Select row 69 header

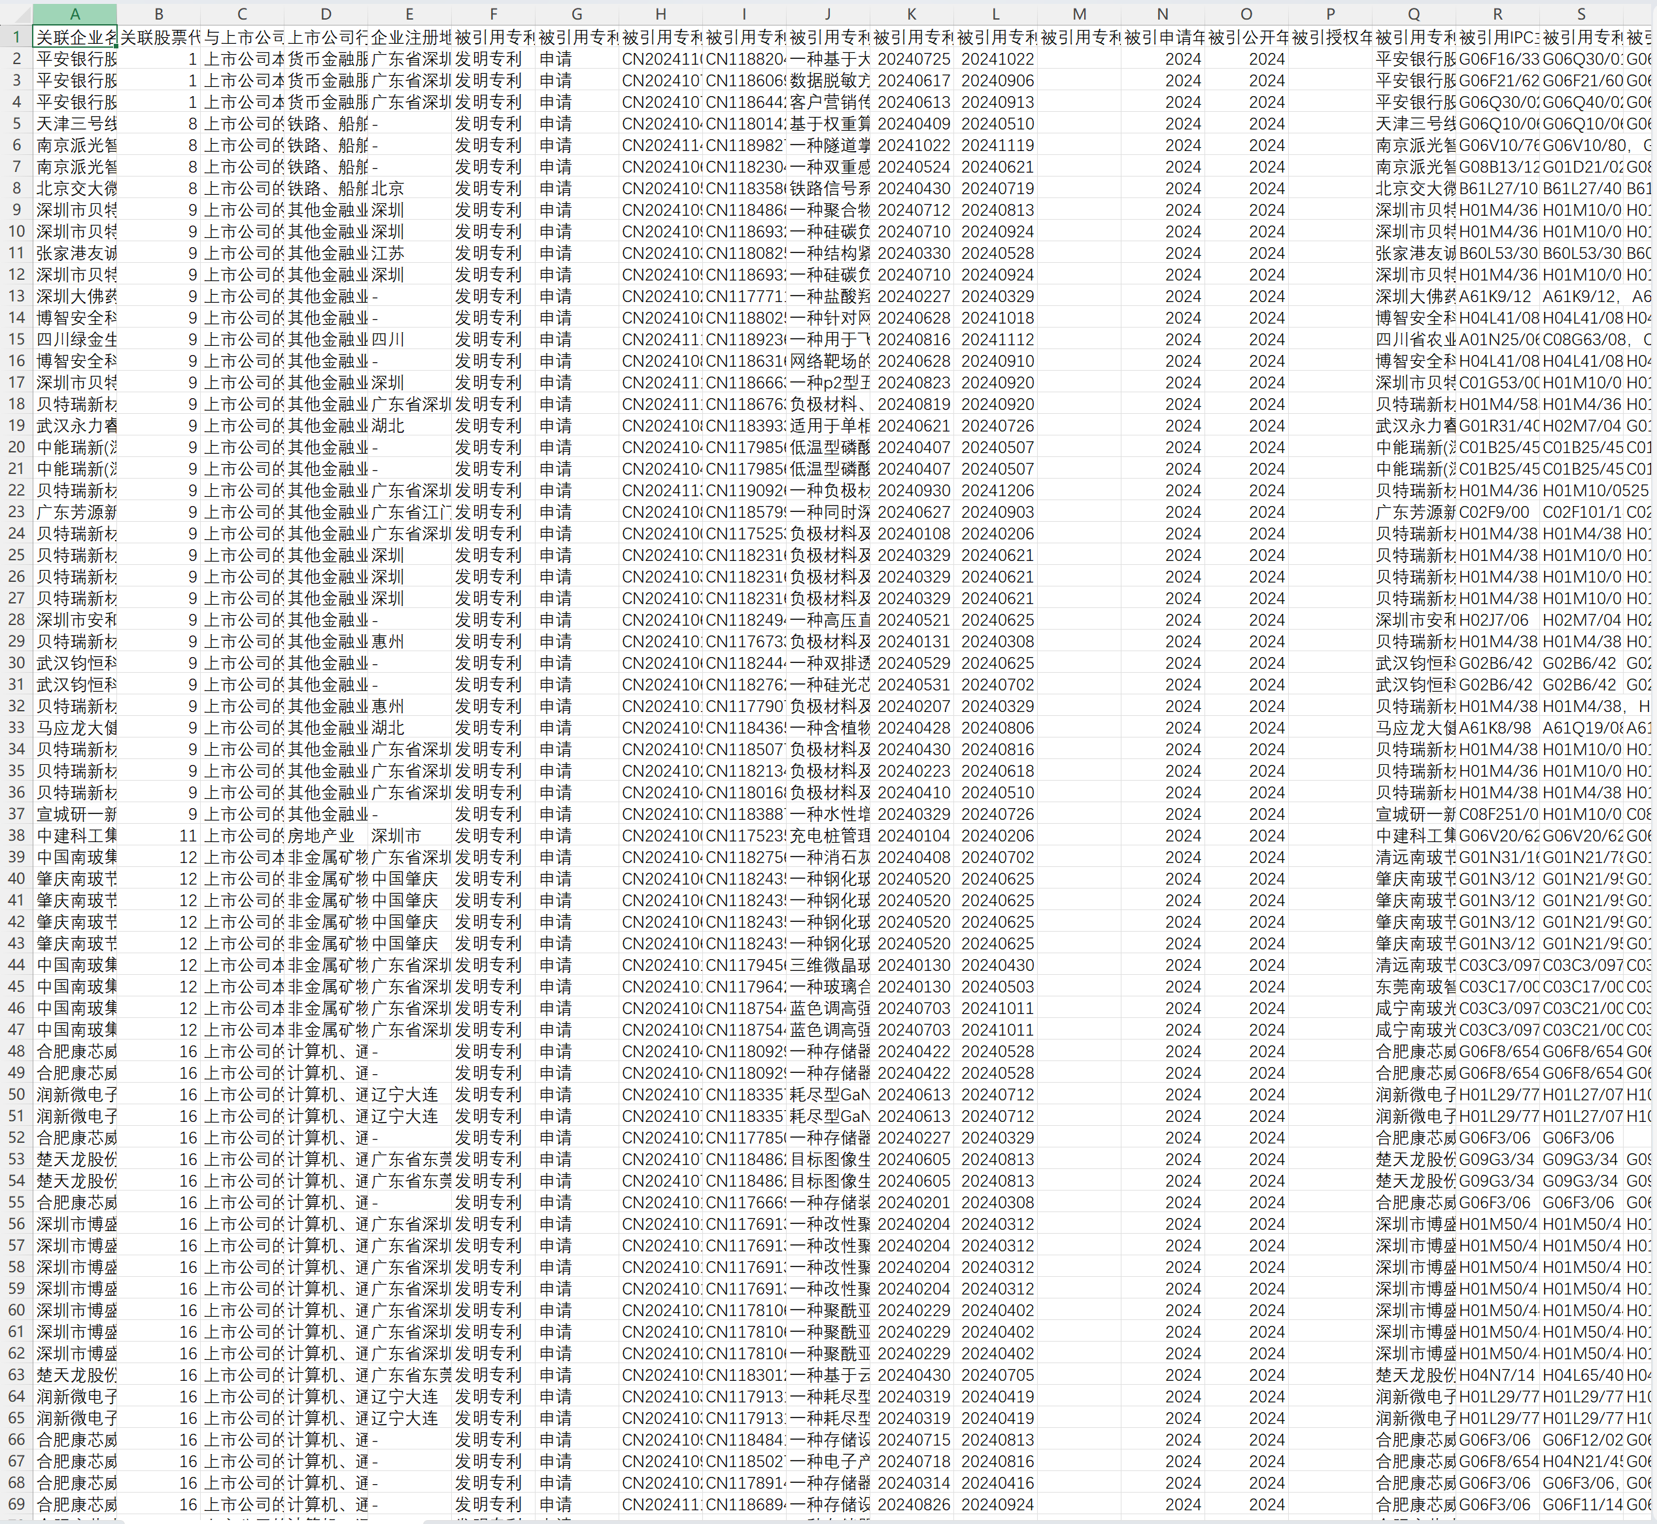point(16,1504)
